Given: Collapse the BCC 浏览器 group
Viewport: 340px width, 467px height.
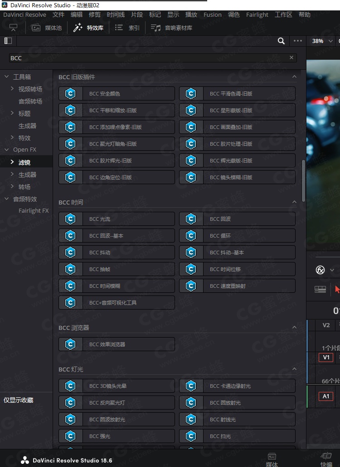Looking at the screenshot, I should coord(294,328).
